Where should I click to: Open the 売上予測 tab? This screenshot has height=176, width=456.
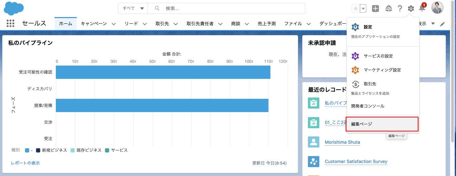[267, 24]
